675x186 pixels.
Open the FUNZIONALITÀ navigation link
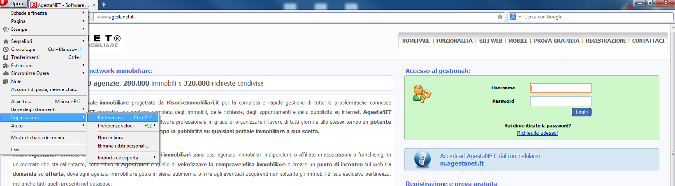click(x=454, y=41)
